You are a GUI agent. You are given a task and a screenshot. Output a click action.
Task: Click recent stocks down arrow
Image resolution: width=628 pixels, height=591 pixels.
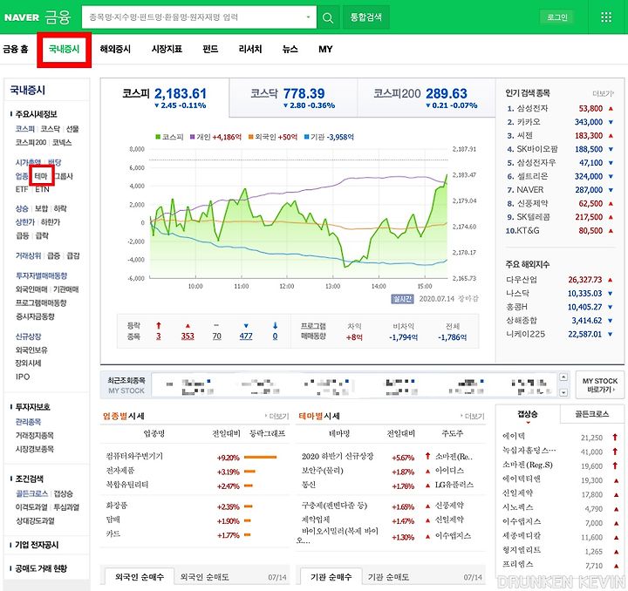click(x=563, y=392)
